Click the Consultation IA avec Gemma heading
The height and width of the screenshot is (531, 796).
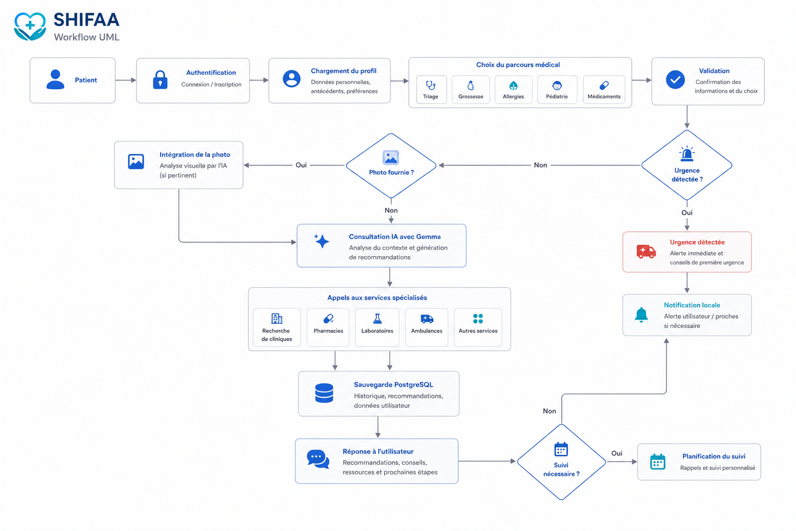click(395, 236)
